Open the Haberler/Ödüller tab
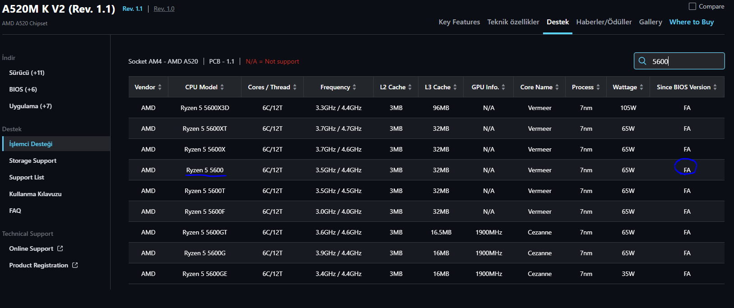This screenshot has height=308, width=734. 604,22
